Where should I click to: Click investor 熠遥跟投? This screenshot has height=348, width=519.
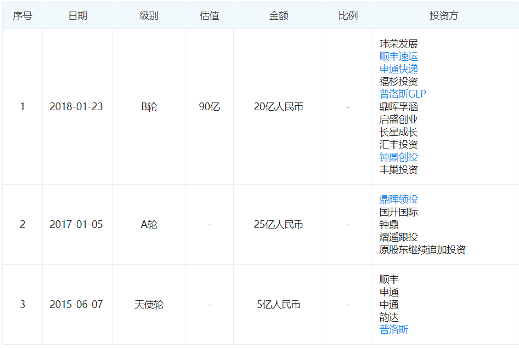point(398,237)
